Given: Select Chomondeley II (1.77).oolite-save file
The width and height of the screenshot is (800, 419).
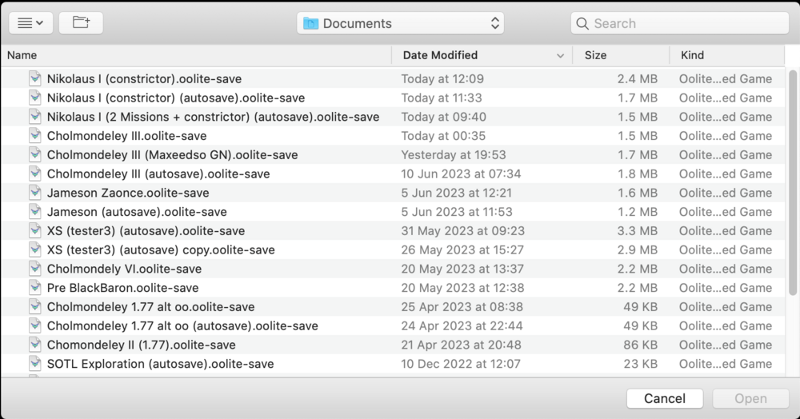Looking at the screenshot, I should [141, 345].
